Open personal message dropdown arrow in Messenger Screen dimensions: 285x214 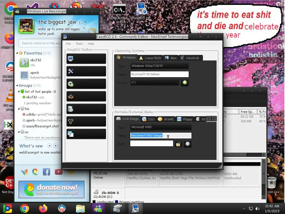[84, 28]
